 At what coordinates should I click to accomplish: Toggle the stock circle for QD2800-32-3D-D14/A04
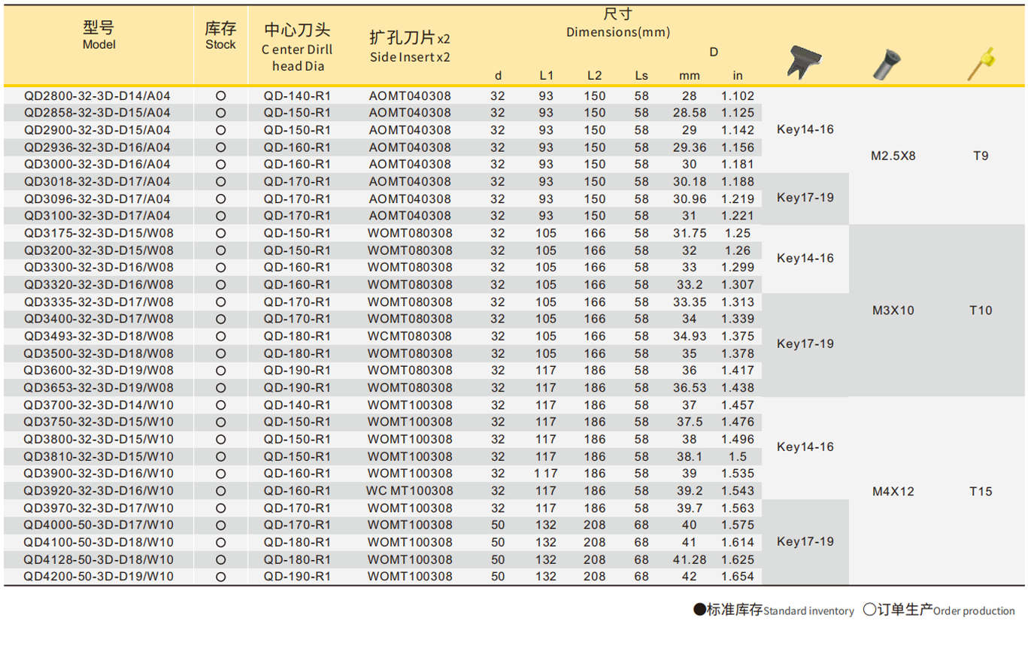[220, 95]
